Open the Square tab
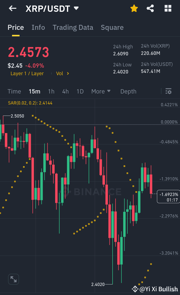 112,27
